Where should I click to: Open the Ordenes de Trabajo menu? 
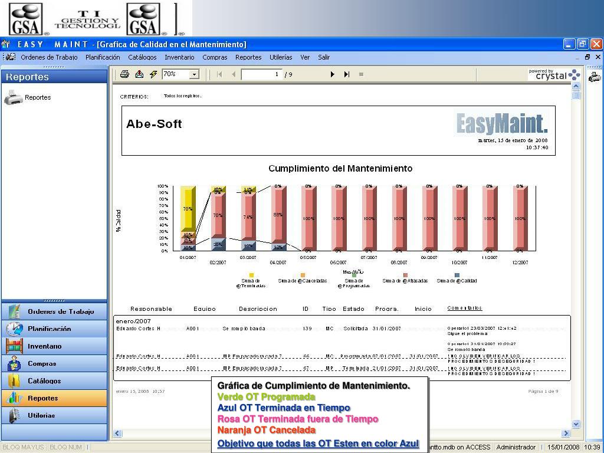(x=49, y=57)
